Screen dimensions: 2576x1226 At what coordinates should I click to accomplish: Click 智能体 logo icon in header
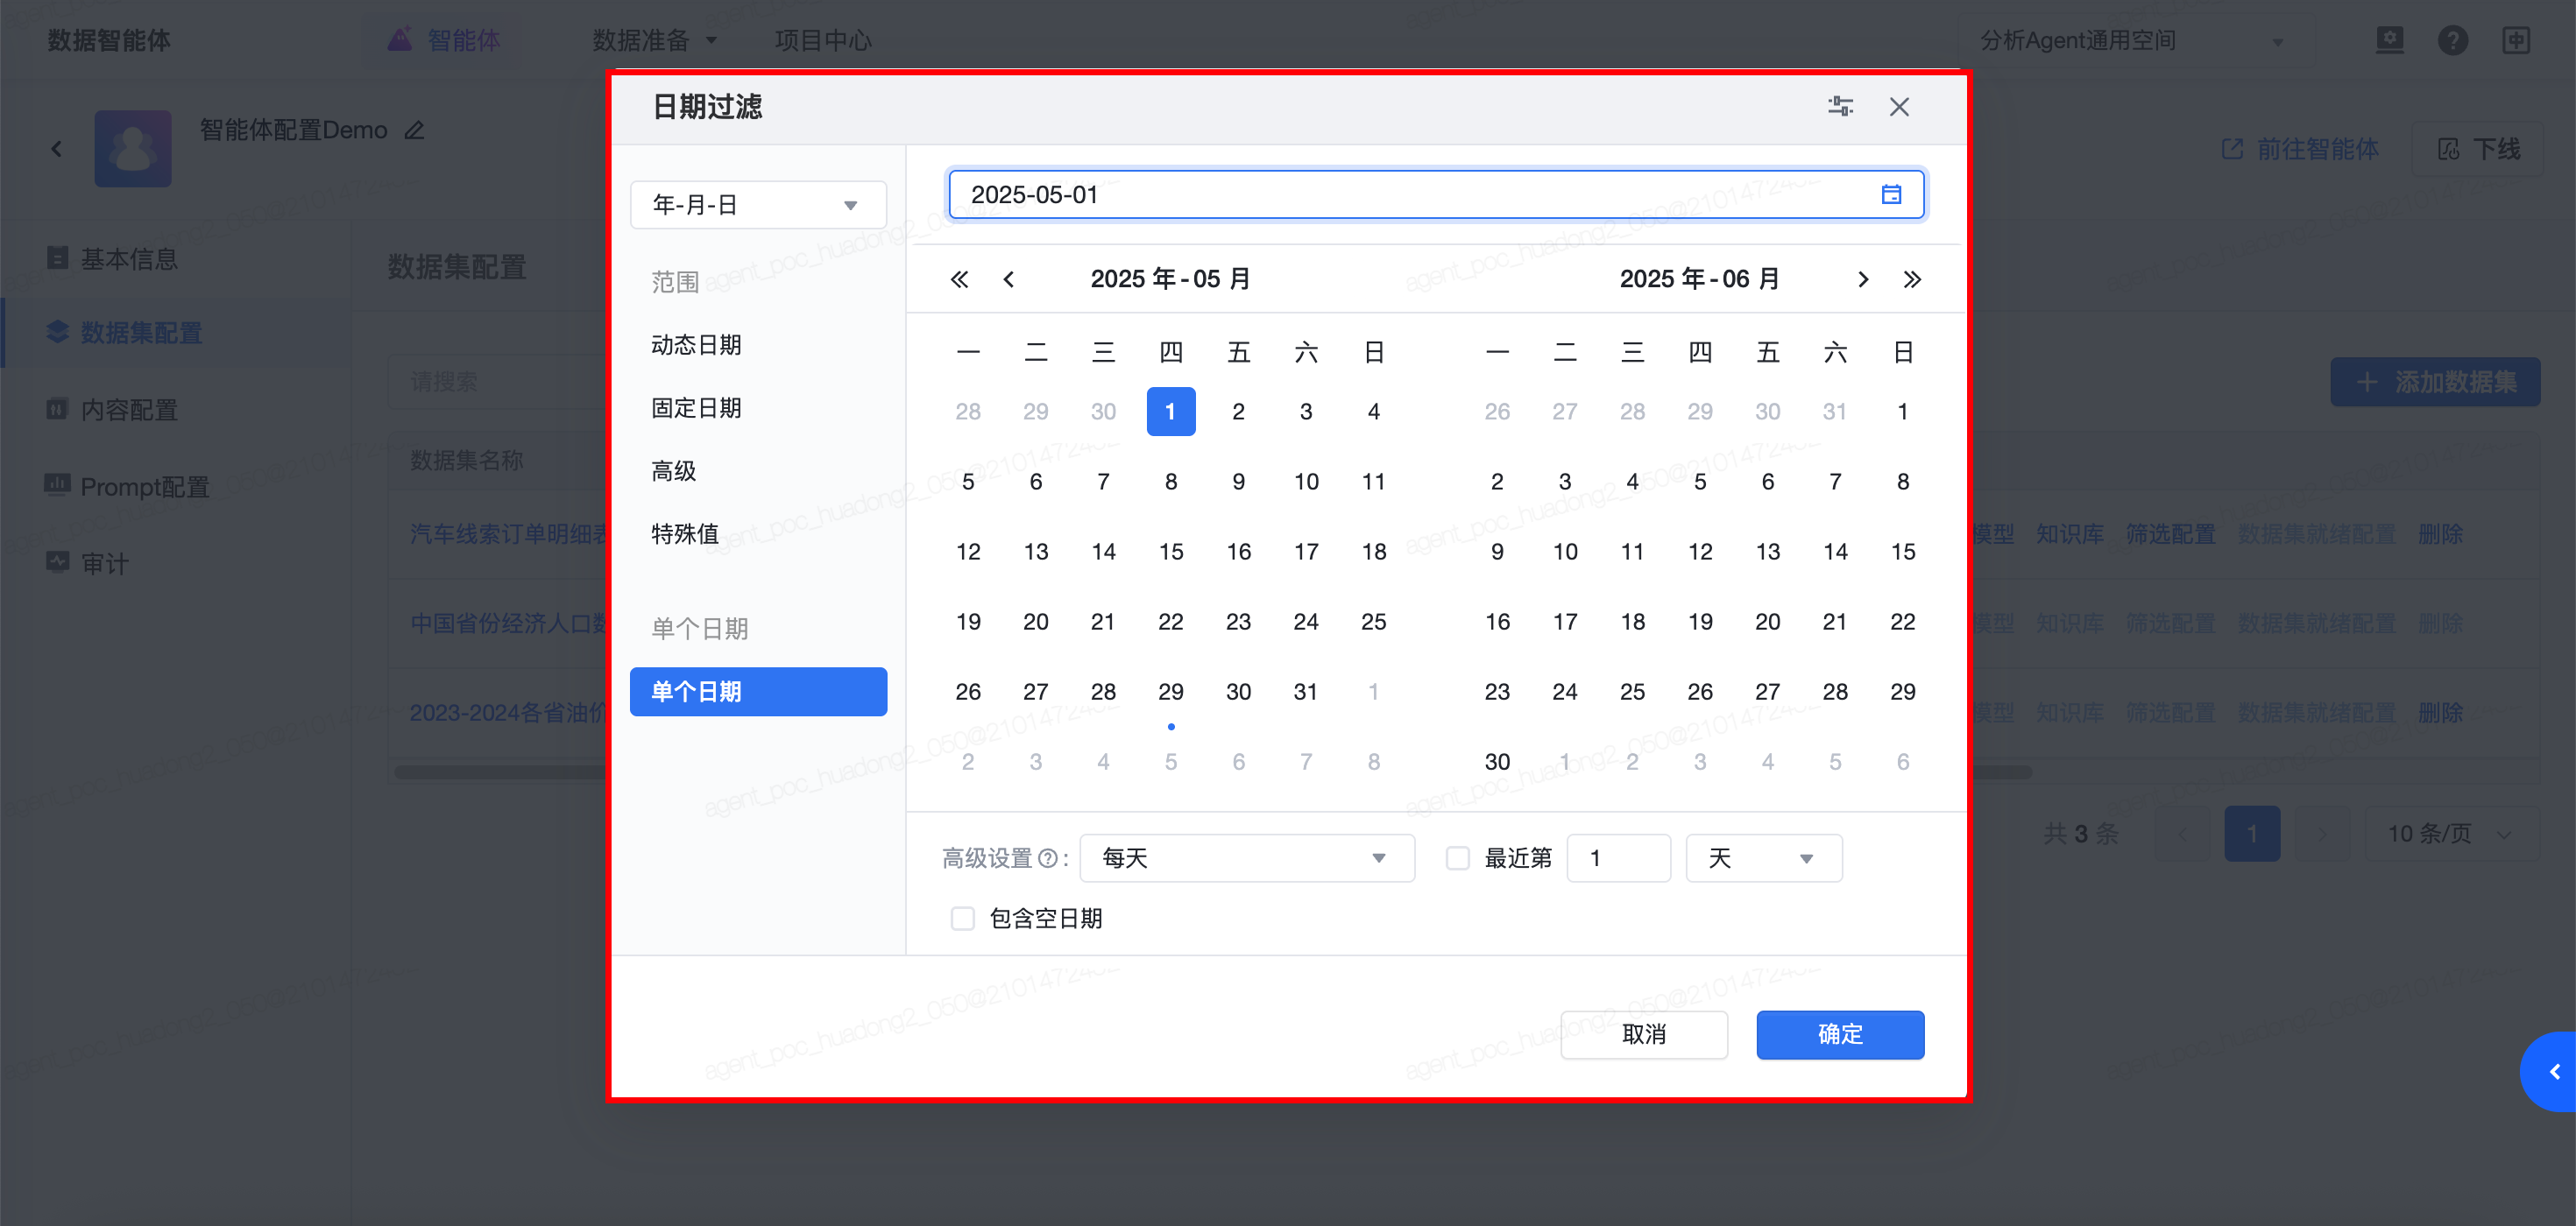[x=400, y=40]
